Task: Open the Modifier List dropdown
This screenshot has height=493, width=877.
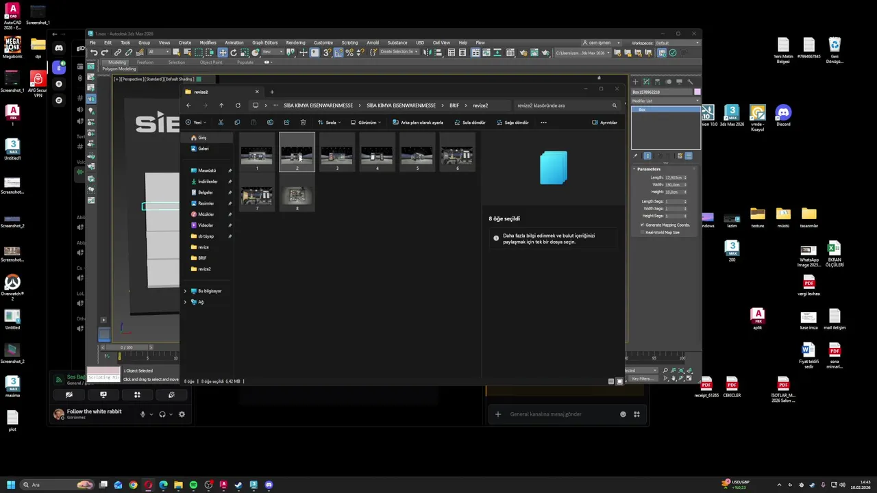Action: tap(665, 101)
